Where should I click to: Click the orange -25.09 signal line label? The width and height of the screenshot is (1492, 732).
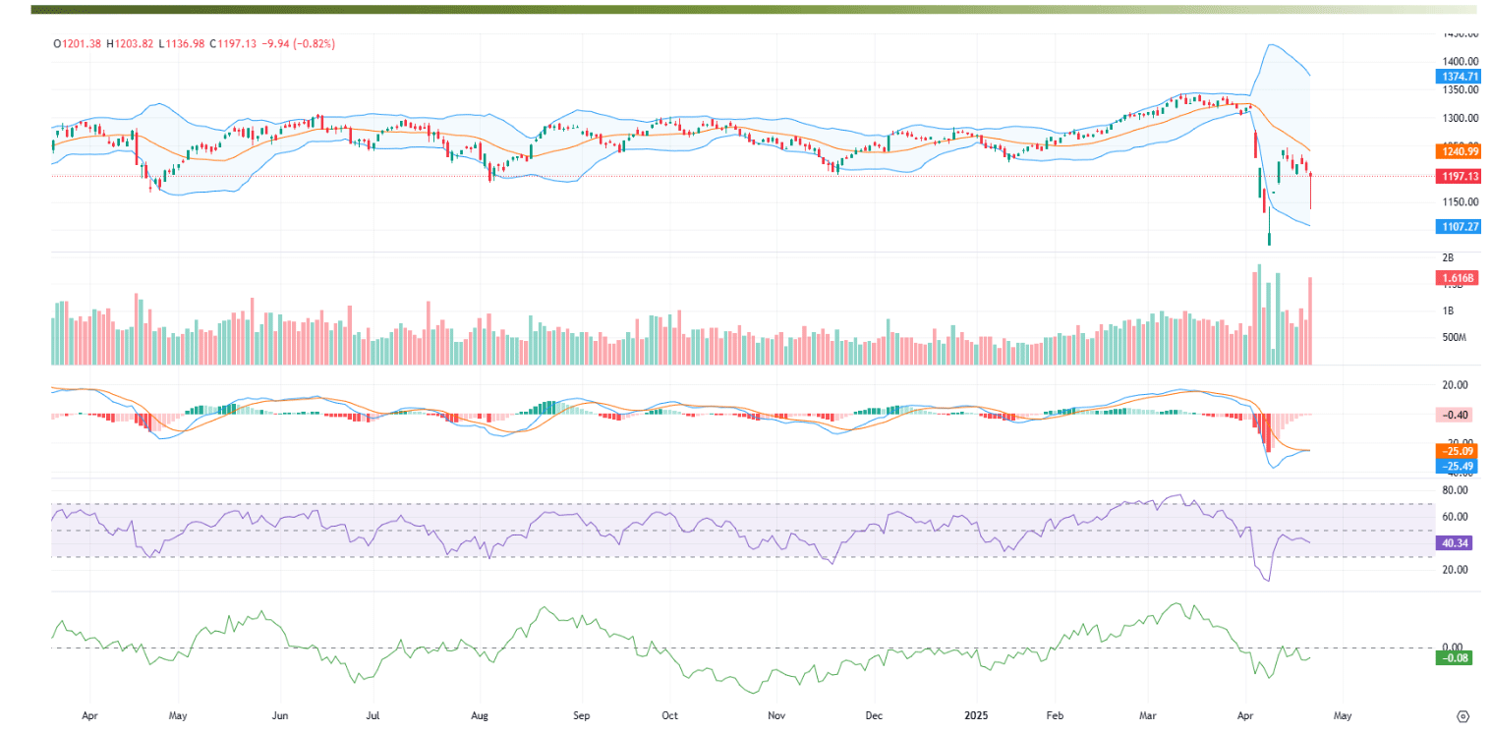(1454, 451)
